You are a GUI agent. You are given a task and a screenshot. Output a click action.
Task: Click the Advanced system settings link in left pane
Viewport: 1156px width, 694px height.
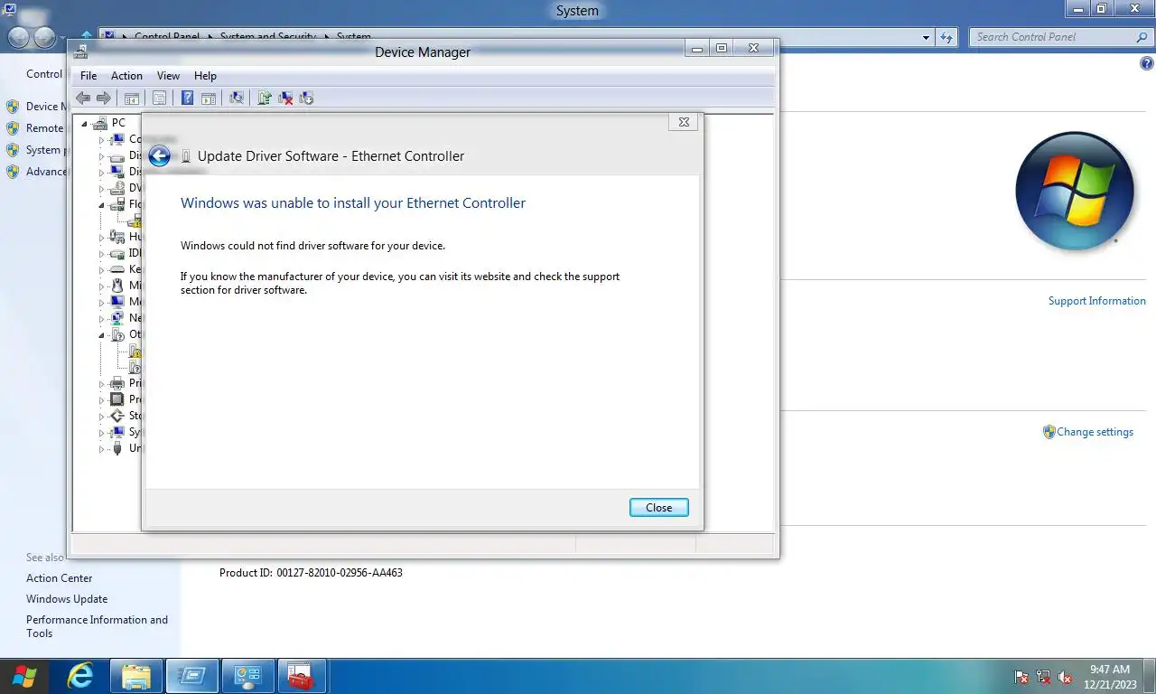click(x=46, y=172)
